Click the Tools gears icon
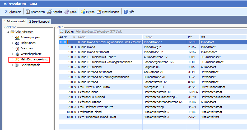The width and height of the screenshot is (247, 130). (67, 12)
